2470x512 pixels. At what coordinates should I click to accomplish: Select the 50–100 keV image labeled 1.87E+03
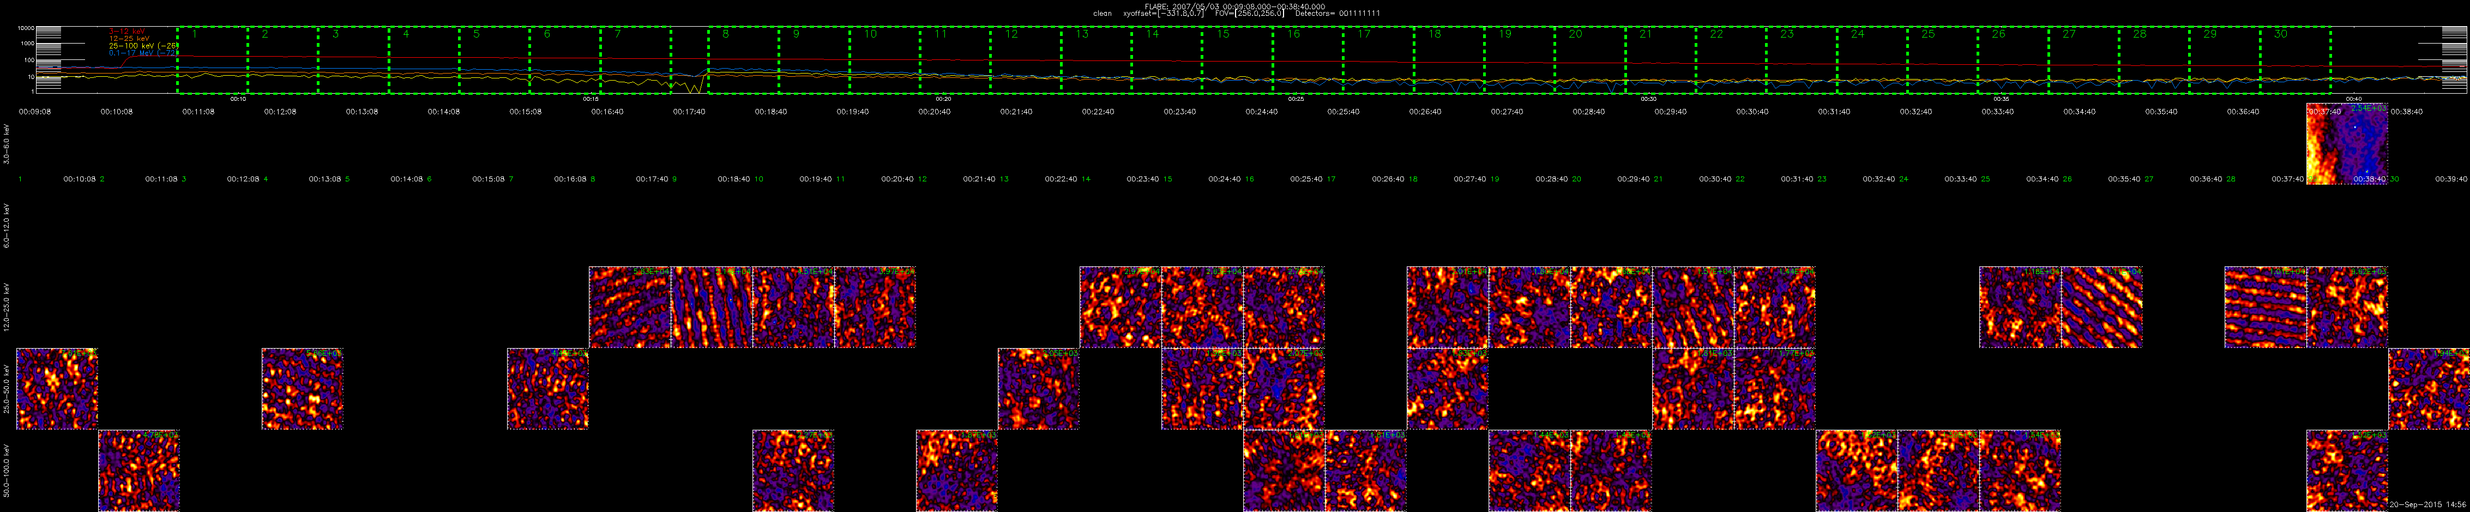pyautogui.click(x=957, y=470)
